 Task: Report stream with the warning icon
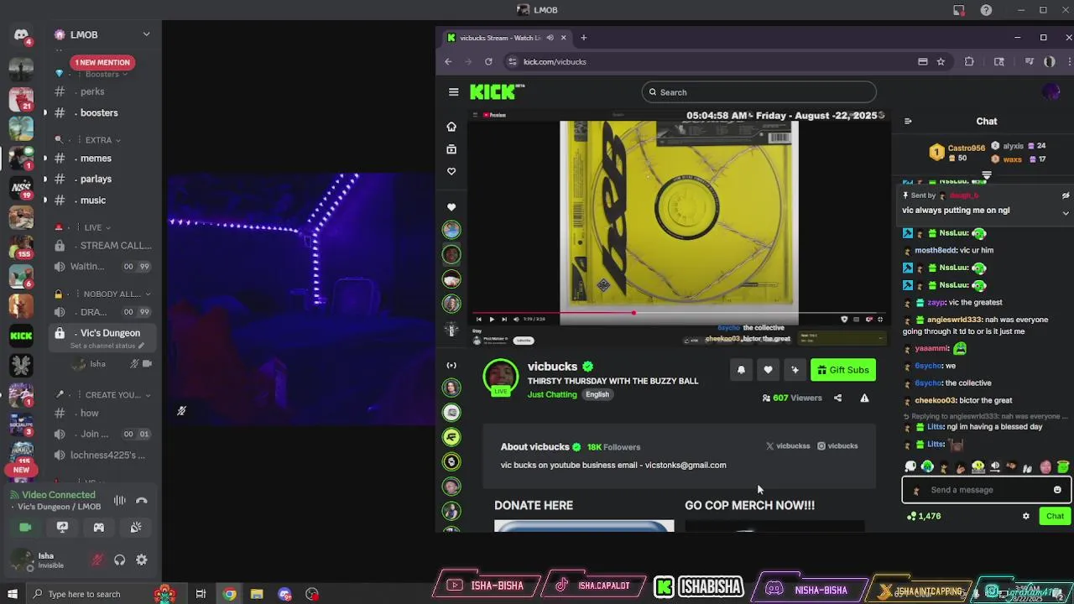pyautogui.click(x=864, y=398)
